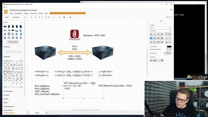Open the Datei menu
Screen dimensions: 208x117
click(11, 13)
